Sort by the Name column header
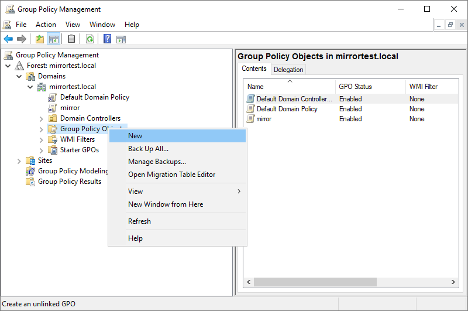The height and width of the screenshot is (311, 468). [290, 87]
